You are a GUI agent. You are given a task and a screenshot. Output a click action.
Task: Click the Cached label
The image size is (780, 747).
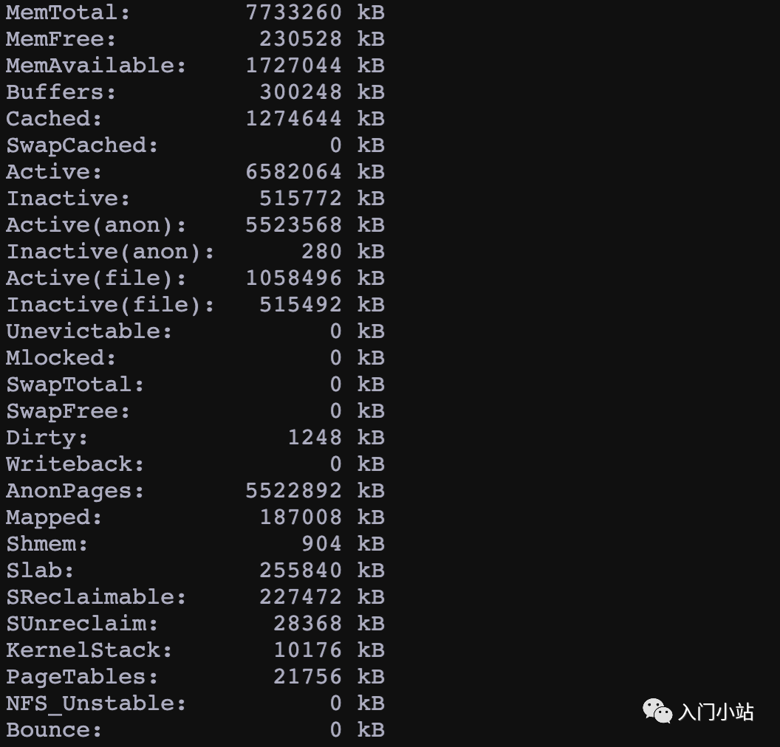click(54, 119)
